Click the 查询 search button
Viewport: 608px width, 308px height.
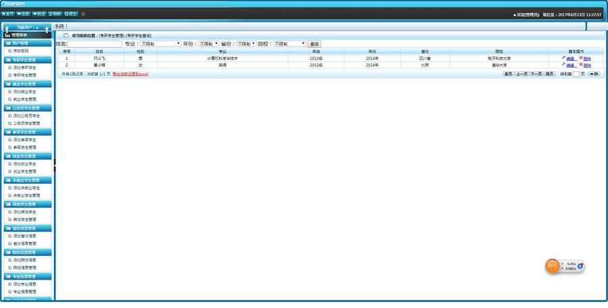(x=314, y=44)
